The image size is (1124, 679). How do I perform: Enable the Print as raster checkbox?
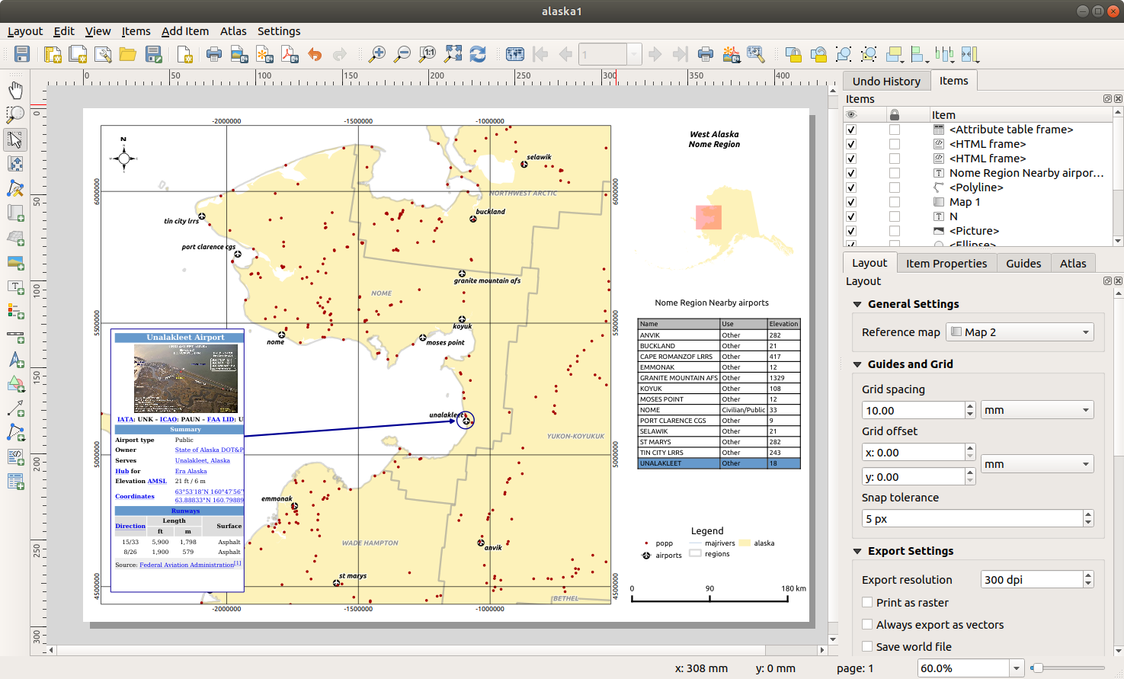(x=867, y=602)
